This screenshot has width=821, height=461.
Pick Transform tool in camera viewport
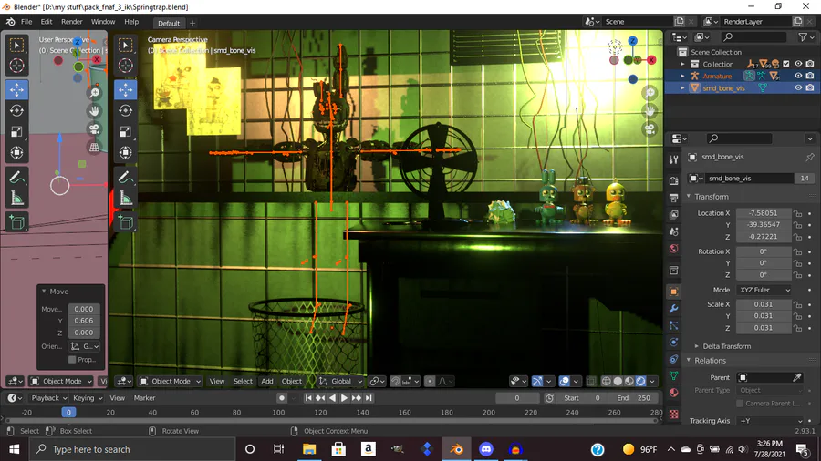126,153
